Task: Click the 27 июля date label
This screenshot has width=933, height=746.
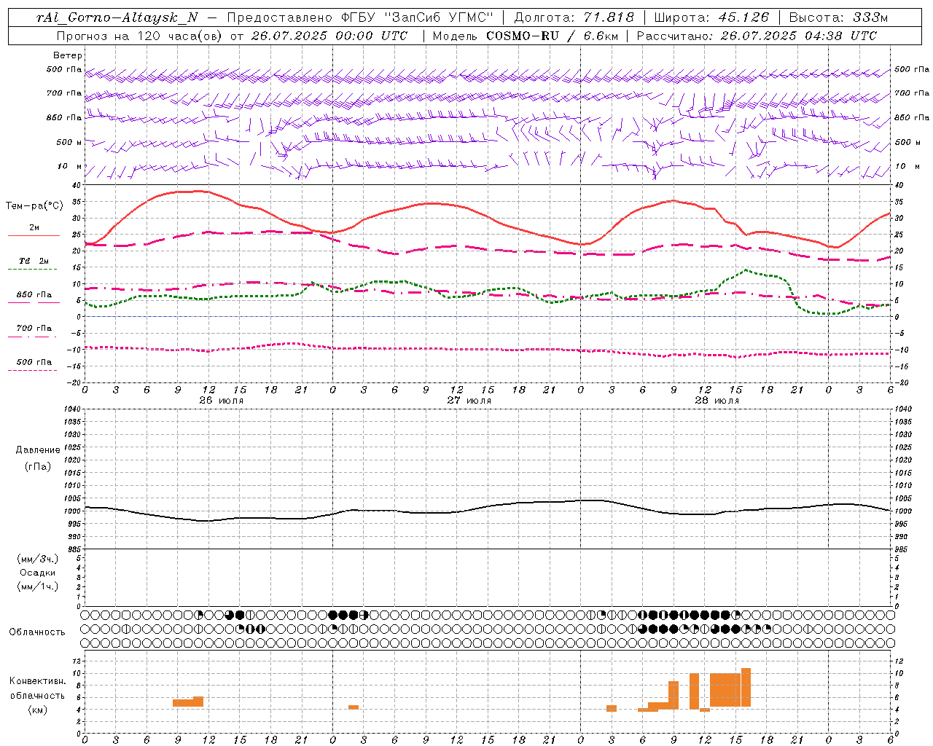Action: (x=469, y=401)
